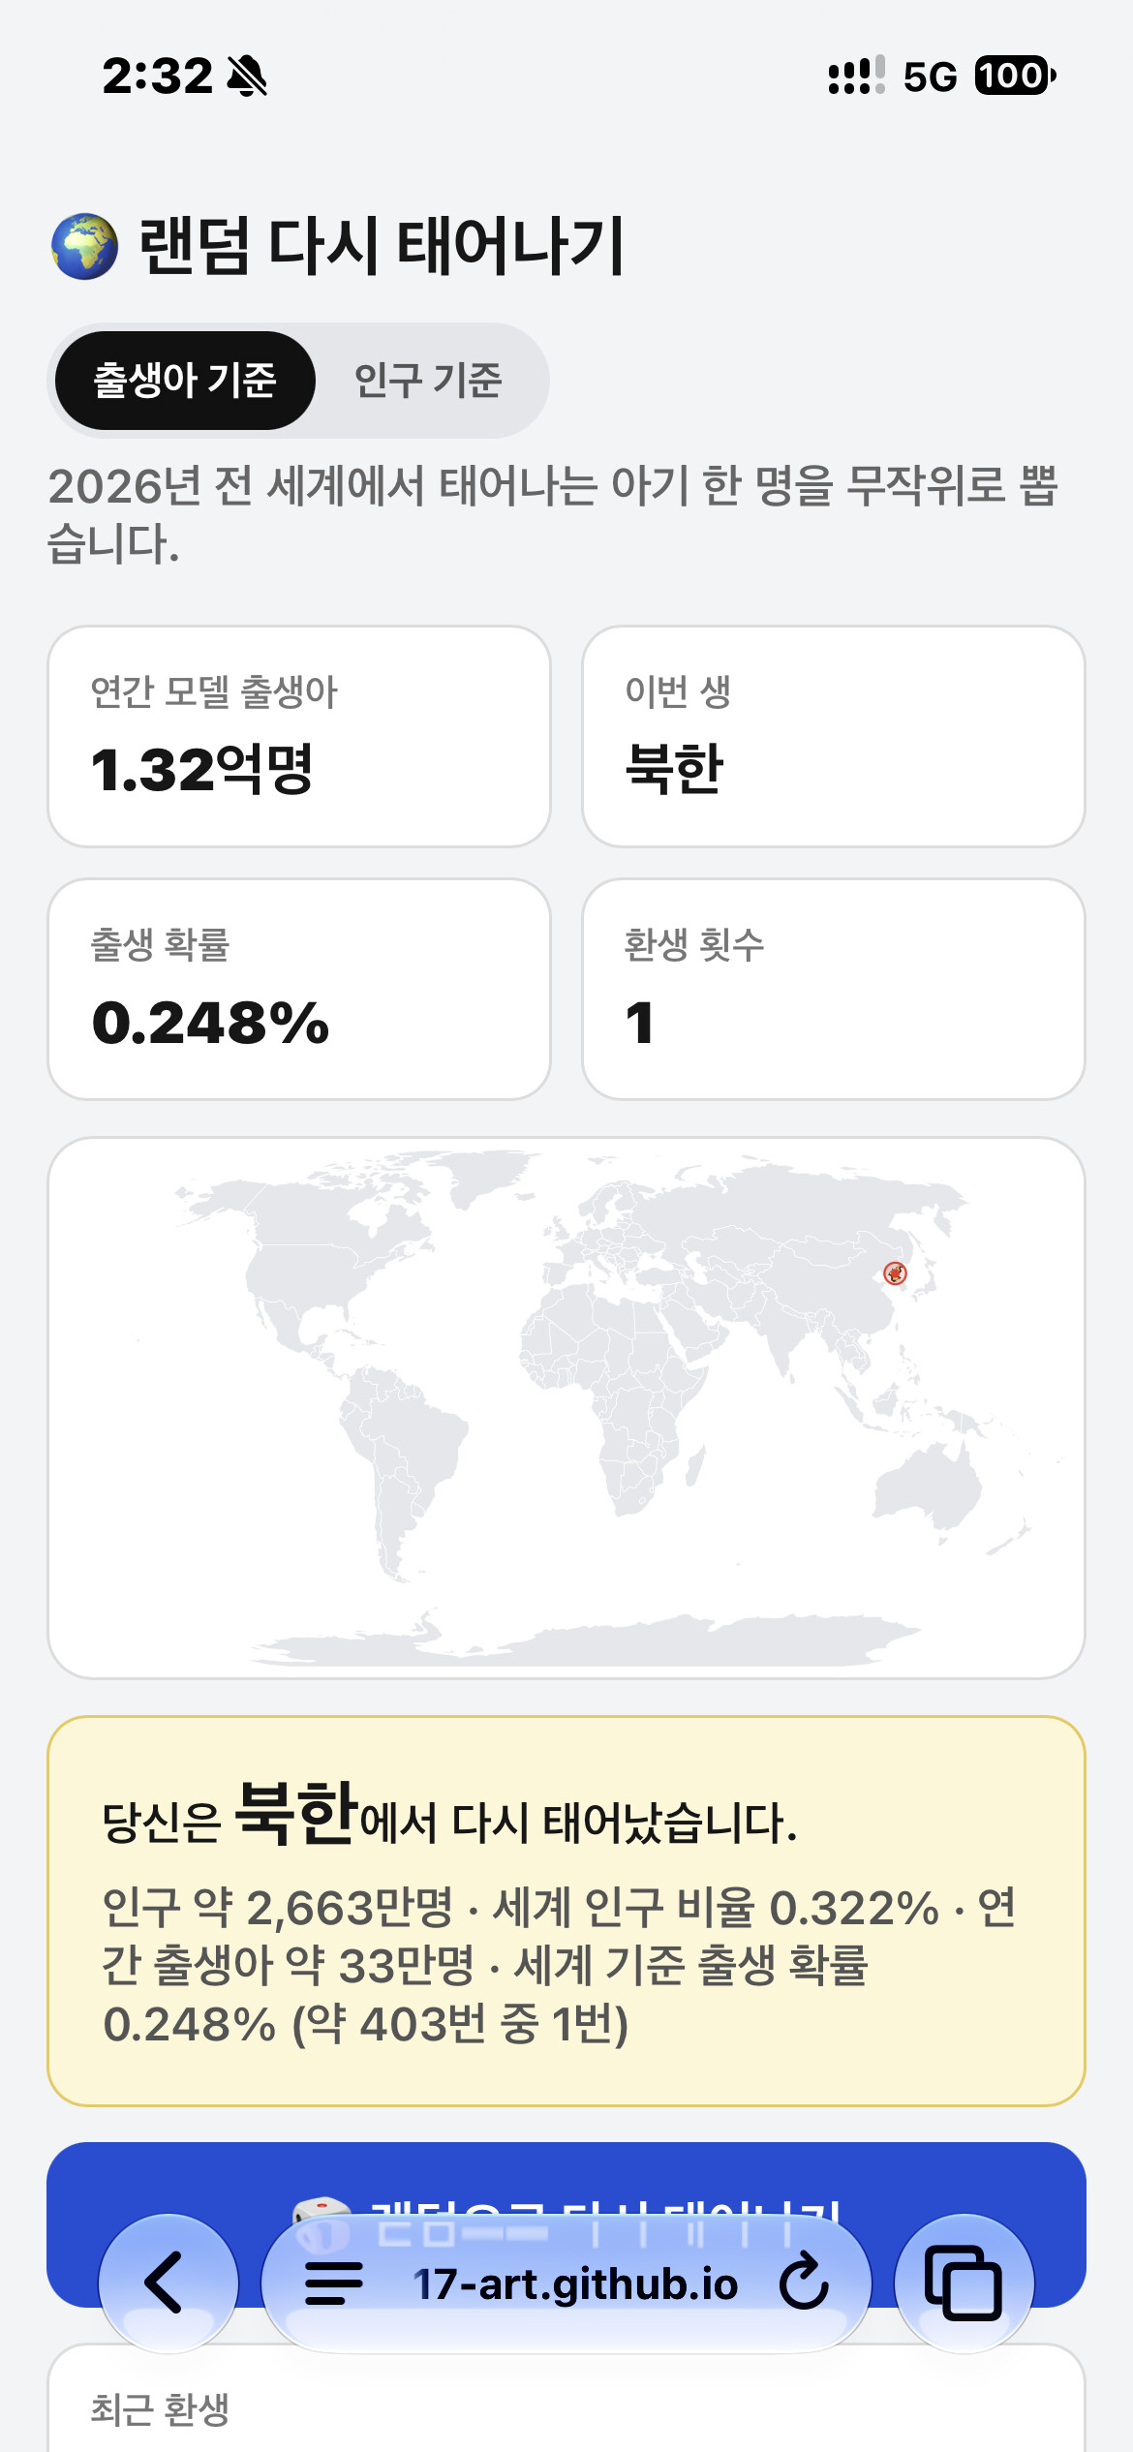Tap the silent mode bell icon
The height and width of the screenshot is (2452, 1133).
[x=247, y=76]
